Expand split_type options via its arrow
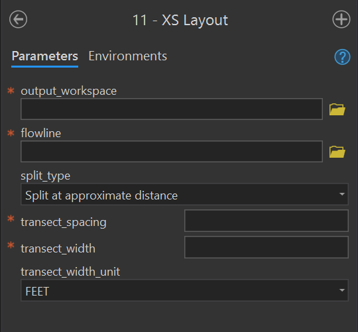Image resolution: width=358 pixels, height=332 pixels. (342, 194)
